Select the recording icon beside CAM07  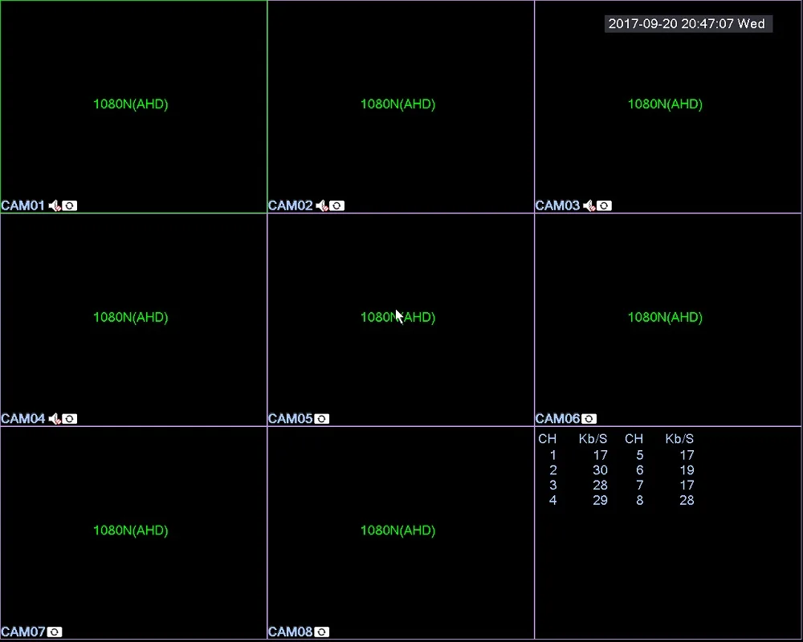[x=55, y=632]
